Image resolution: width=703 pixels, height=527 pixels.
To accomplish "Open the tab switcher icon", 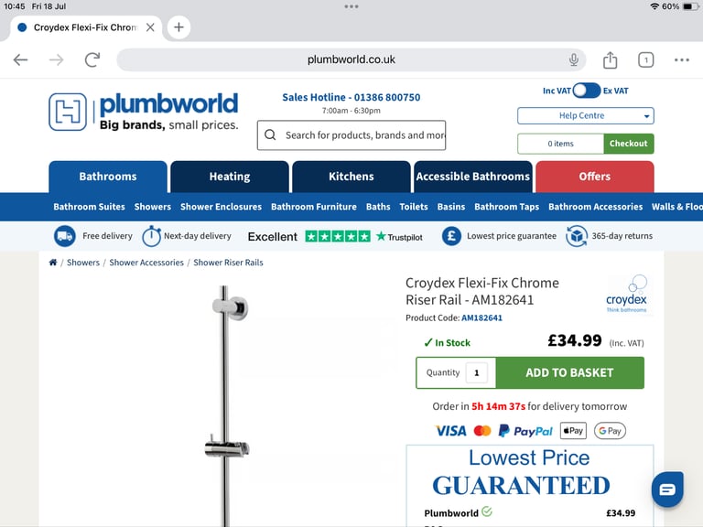I will click(645, 59).
